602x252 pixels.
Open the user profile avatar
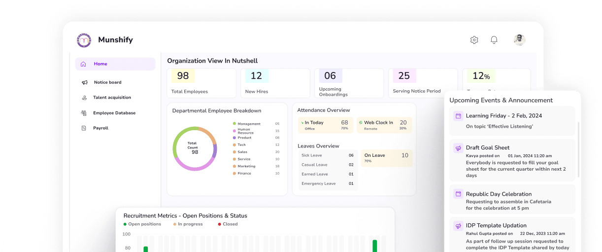coord(519,40)
